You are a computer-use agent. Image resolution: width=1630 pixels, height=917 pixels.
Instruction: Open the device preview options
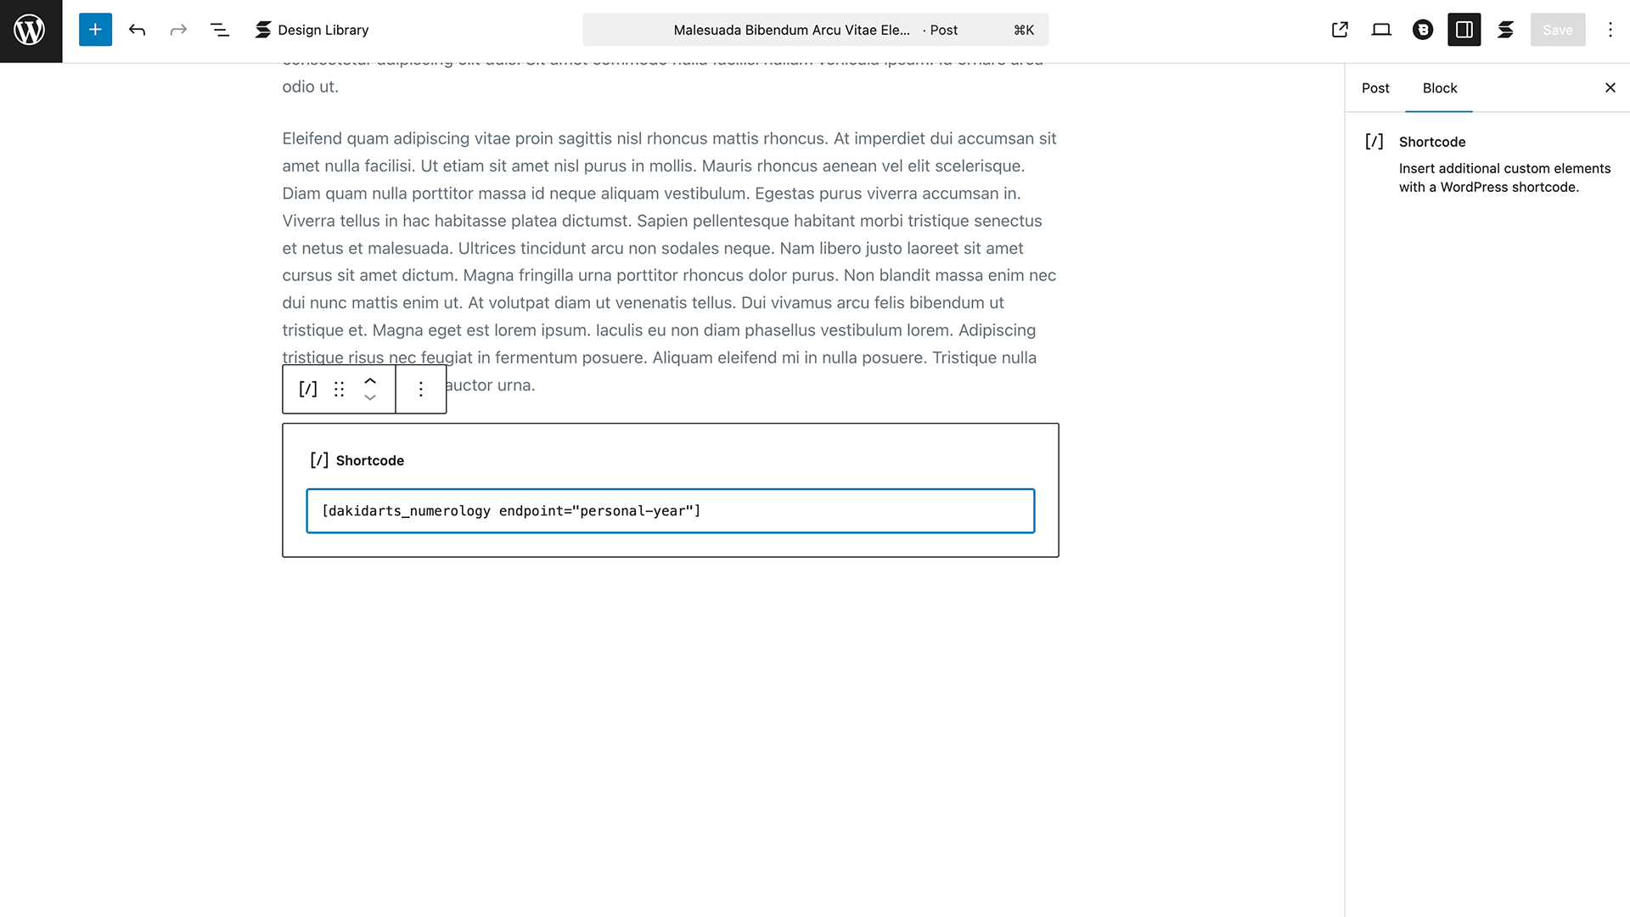[x=1381, y=30]
